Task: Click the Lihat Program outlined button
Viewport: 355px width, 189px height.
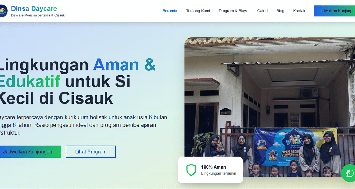Action: 90,152
